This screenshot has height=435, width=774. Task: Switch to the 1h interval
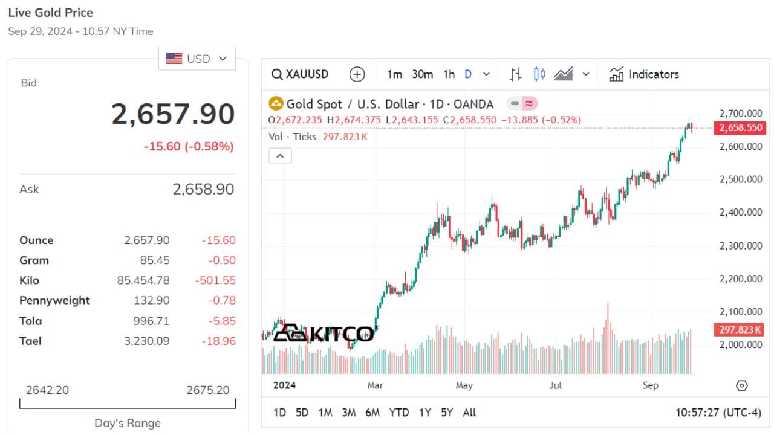(449, 74)
